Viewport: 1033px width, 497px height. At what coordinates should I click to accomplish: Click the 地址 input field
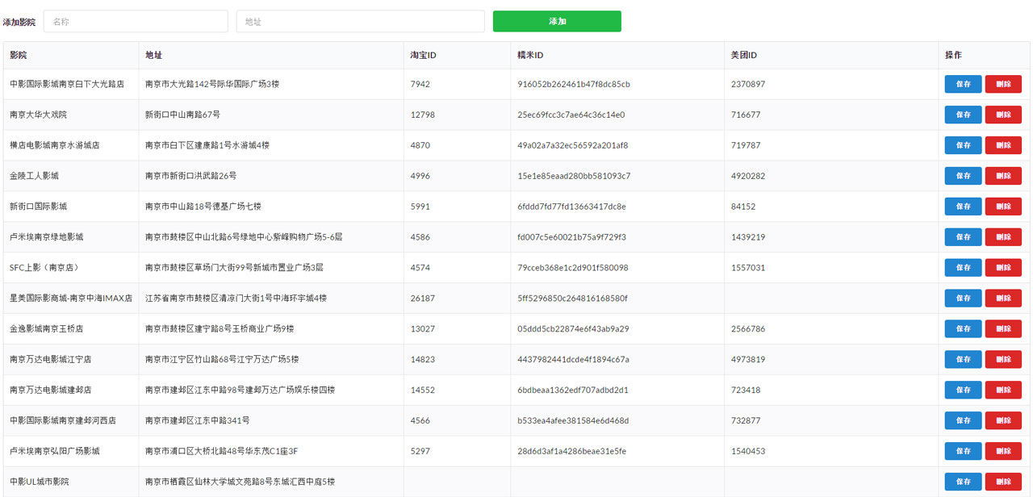click(361, 22)
